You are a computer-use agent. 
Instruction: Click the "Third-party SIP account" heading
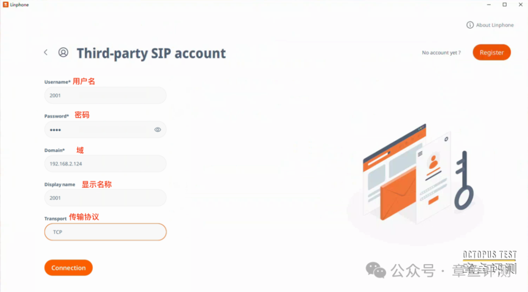151,53
